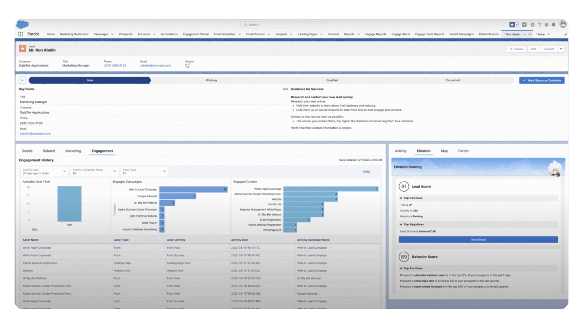This screenshot has height=328, width=583.
Task: Open the global actions plus icon
Action: [524, 25]
